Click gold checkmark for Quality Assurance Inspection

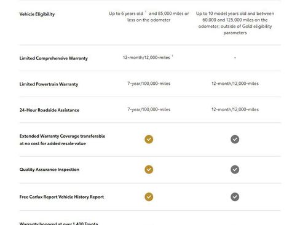coord(149,170)
